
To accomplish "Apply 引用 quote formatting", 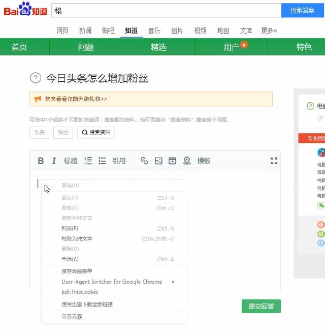I will tap(119, 161).
